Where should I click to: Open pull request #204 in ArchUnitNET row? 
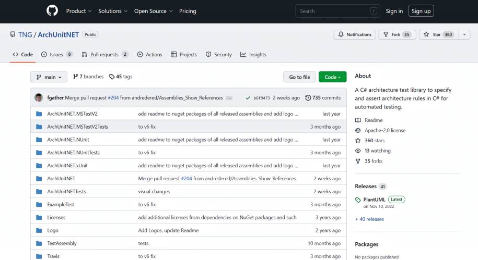coord(186,179)
